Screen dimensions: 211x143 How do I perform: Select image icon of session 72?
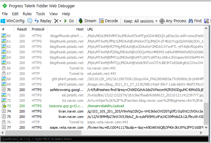4,100
